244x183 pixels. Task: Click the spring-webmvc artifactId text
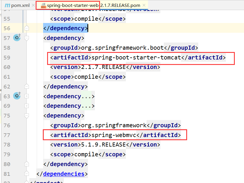tap(114, 135)
